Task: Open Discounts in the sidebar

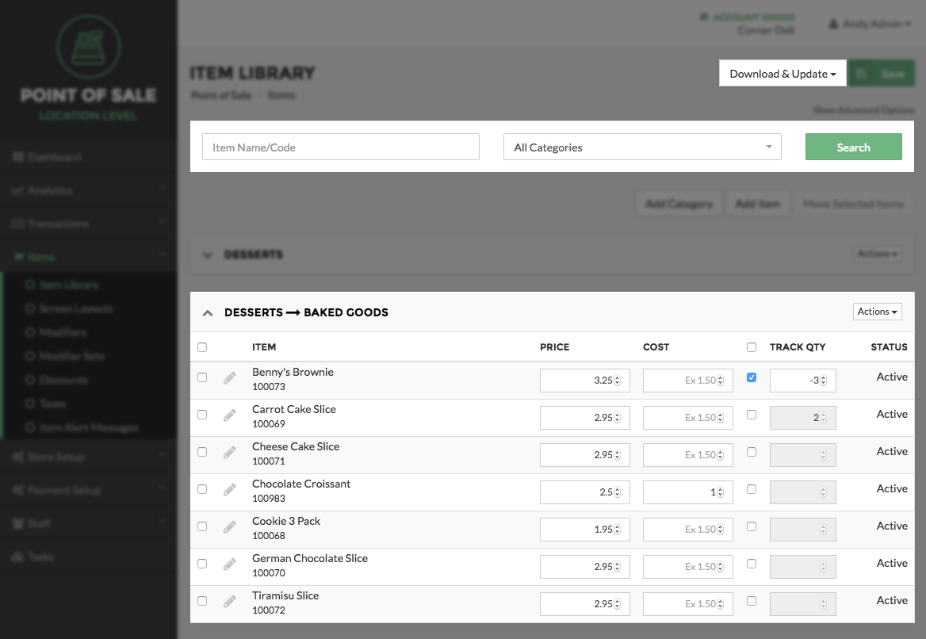Action: click(63, 380)
